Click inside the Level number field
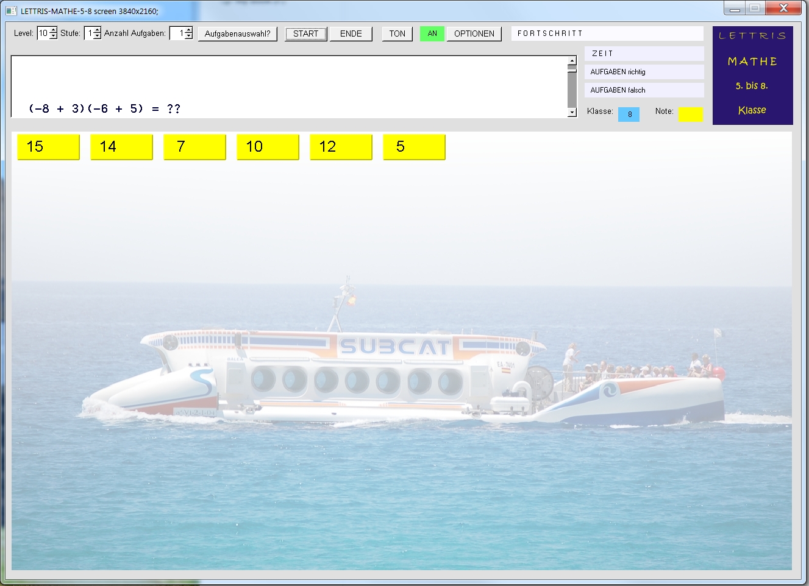Viewport: 809px width, 586px height. tap(43, 34)
